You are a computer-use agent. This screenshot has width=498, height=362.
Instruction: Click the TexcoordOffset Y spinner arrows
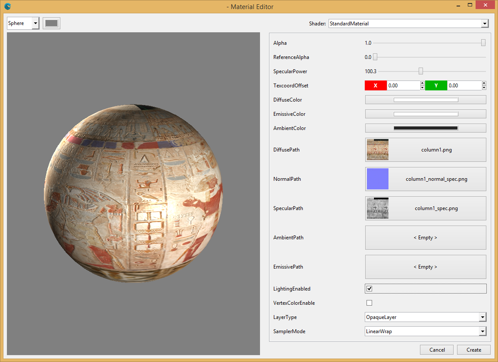484,86
